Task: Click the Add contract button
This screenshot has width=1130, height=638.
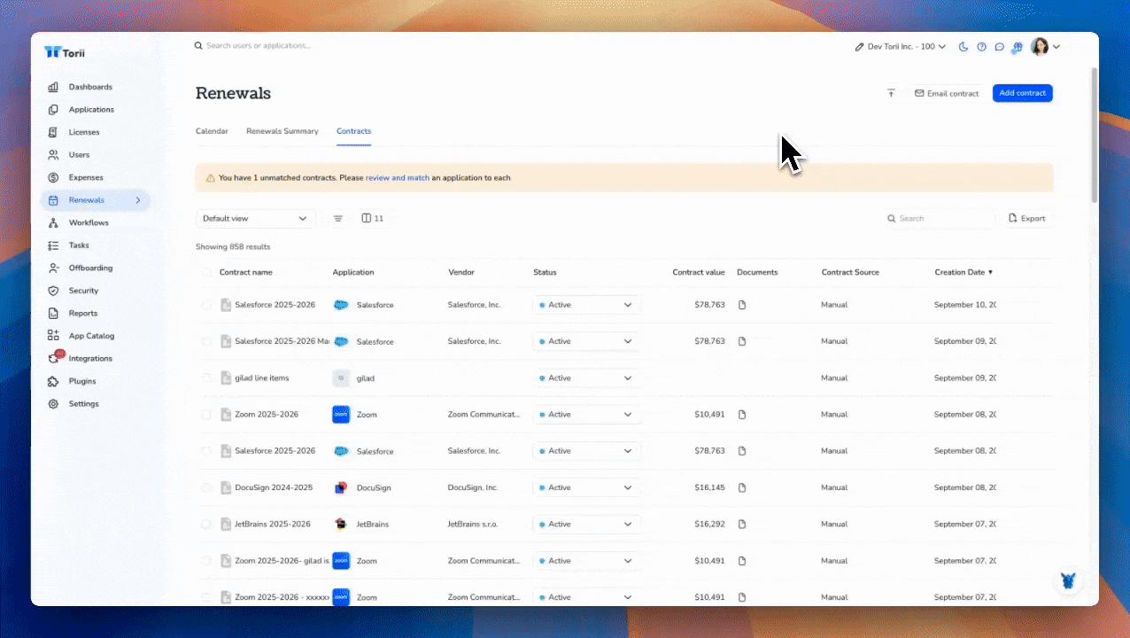Action: (x=1022, y=93)
